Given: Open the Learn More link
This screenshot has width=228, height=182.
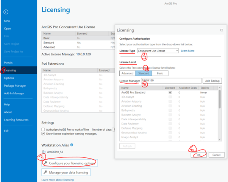Looking at the screenshot, I should [187, 51].
